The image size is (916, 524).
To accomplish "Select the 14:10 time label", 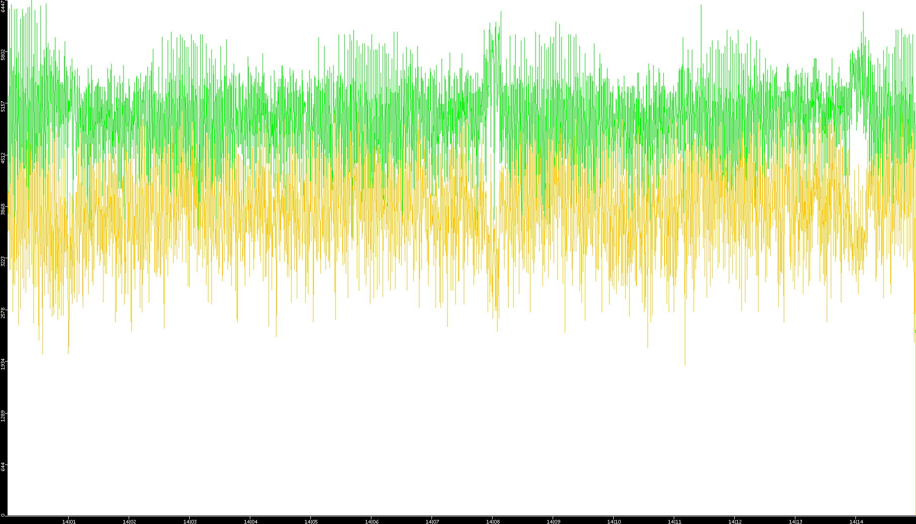I will 614,521.
